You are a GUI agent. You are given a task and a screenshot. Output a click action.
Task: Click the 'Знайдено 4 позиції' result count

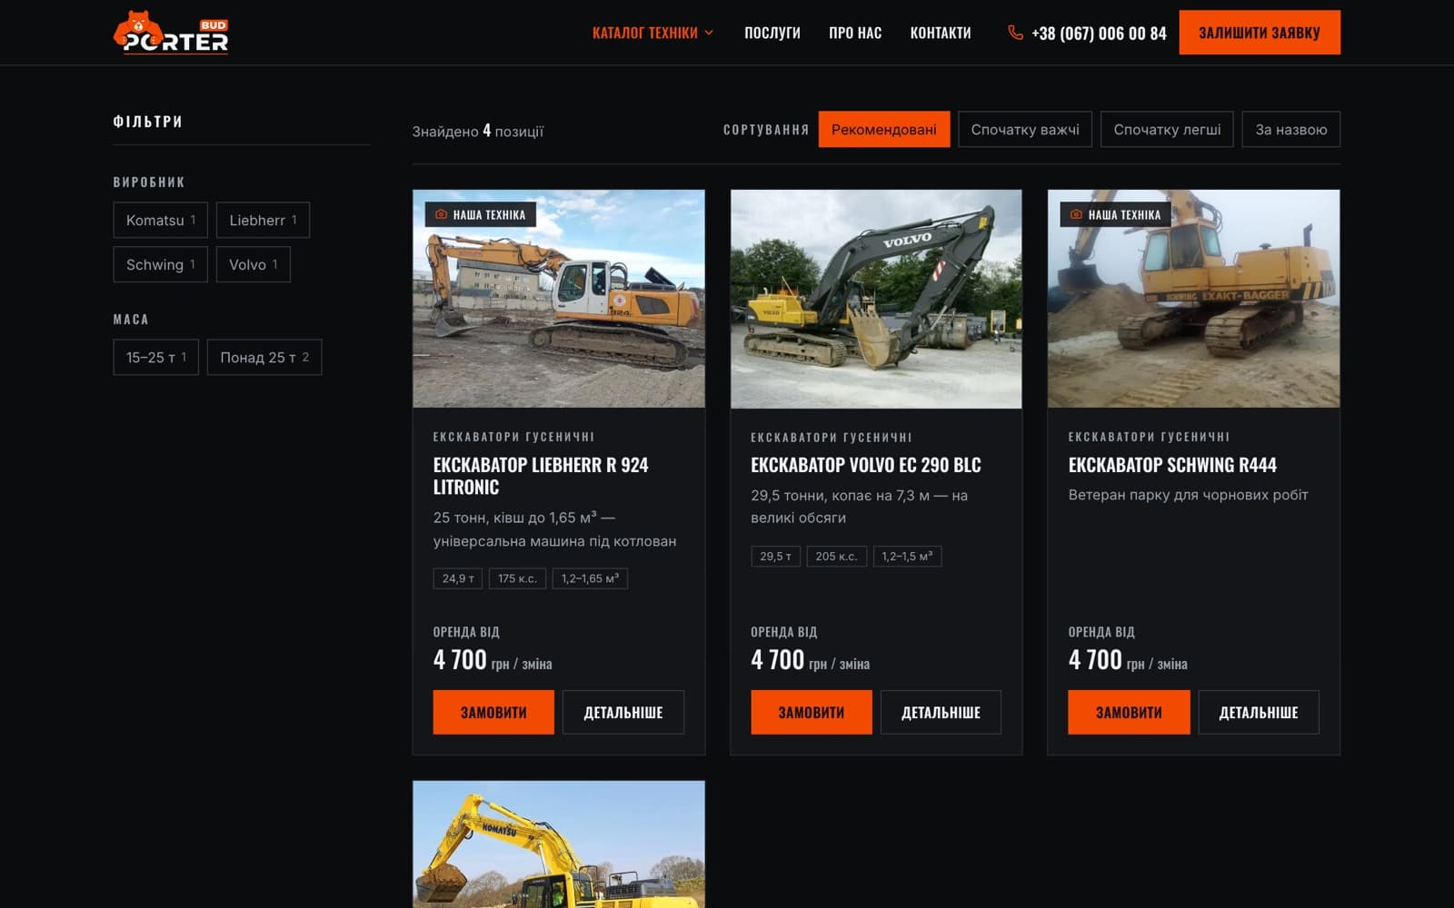478,131
